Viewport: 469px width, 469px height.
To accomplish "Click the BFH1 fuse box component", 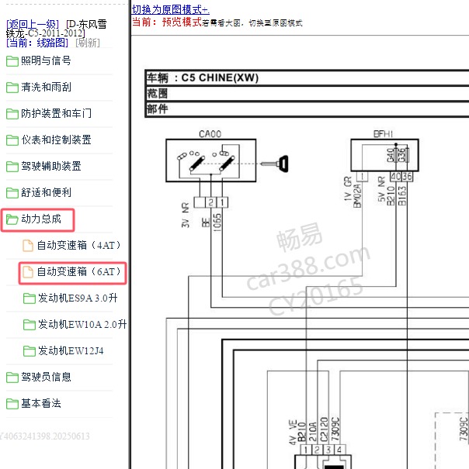I will click(384, 155).
